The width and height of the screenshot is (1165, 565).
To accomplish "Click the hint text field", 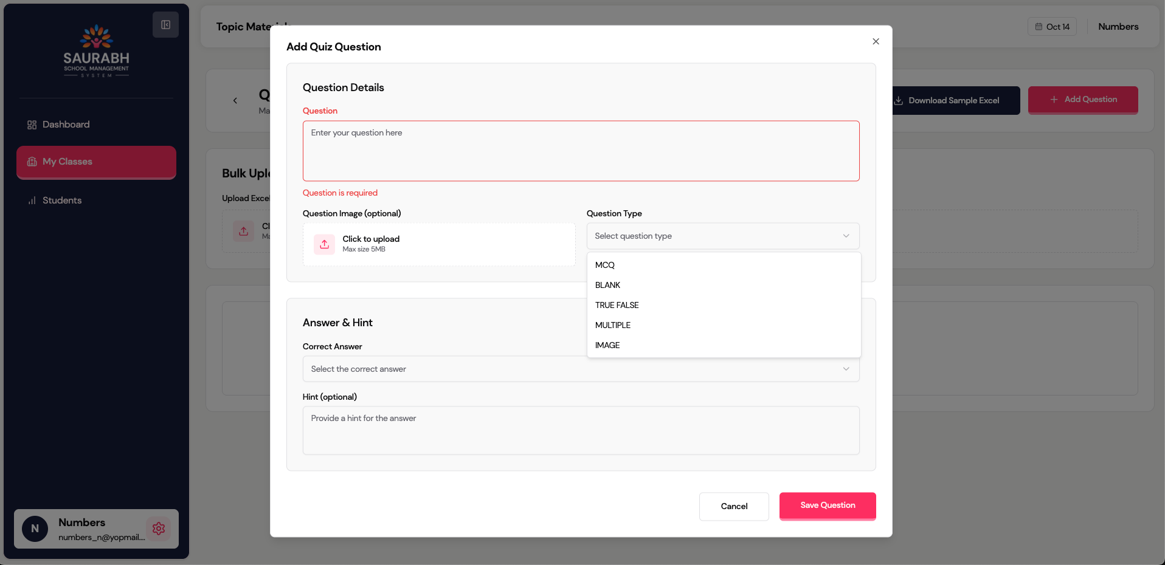I will pyautogui.click(x=581, y=430).
